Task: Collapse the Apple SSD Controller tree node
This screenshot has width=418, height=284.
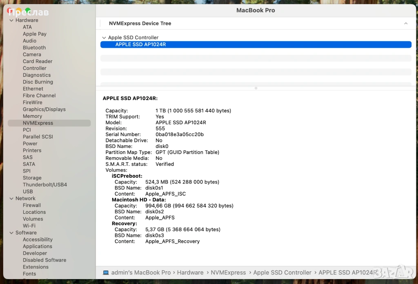Action: pyautogui.click(x=104, y=38)
